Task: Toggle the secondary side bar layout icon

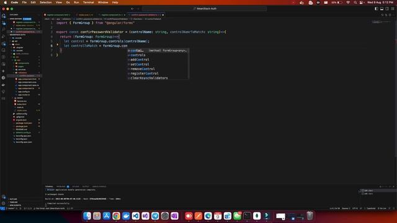Action: click(x=387, y=9)
